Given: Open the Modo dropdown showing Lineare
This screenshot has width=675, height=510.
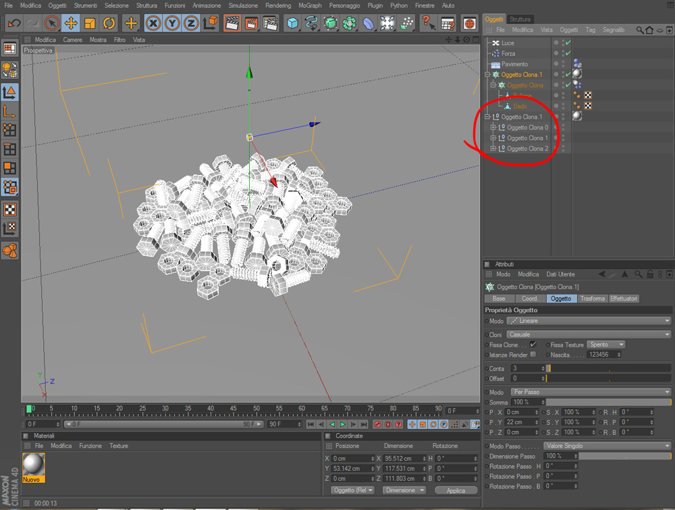Looking at the screenshot, I should pos(589,321).
